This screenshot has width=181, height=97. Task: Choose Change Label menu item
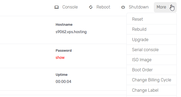tap(151, 90)
